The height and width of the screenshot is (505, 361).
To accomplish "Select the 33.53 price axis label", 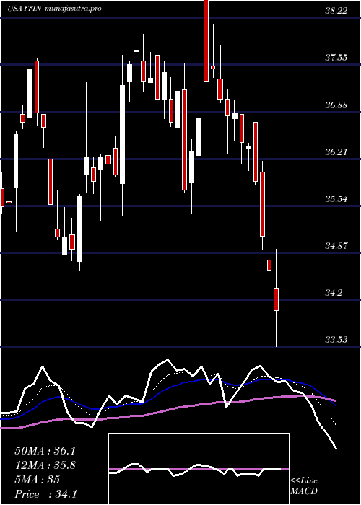I will (x=336, y=340).
